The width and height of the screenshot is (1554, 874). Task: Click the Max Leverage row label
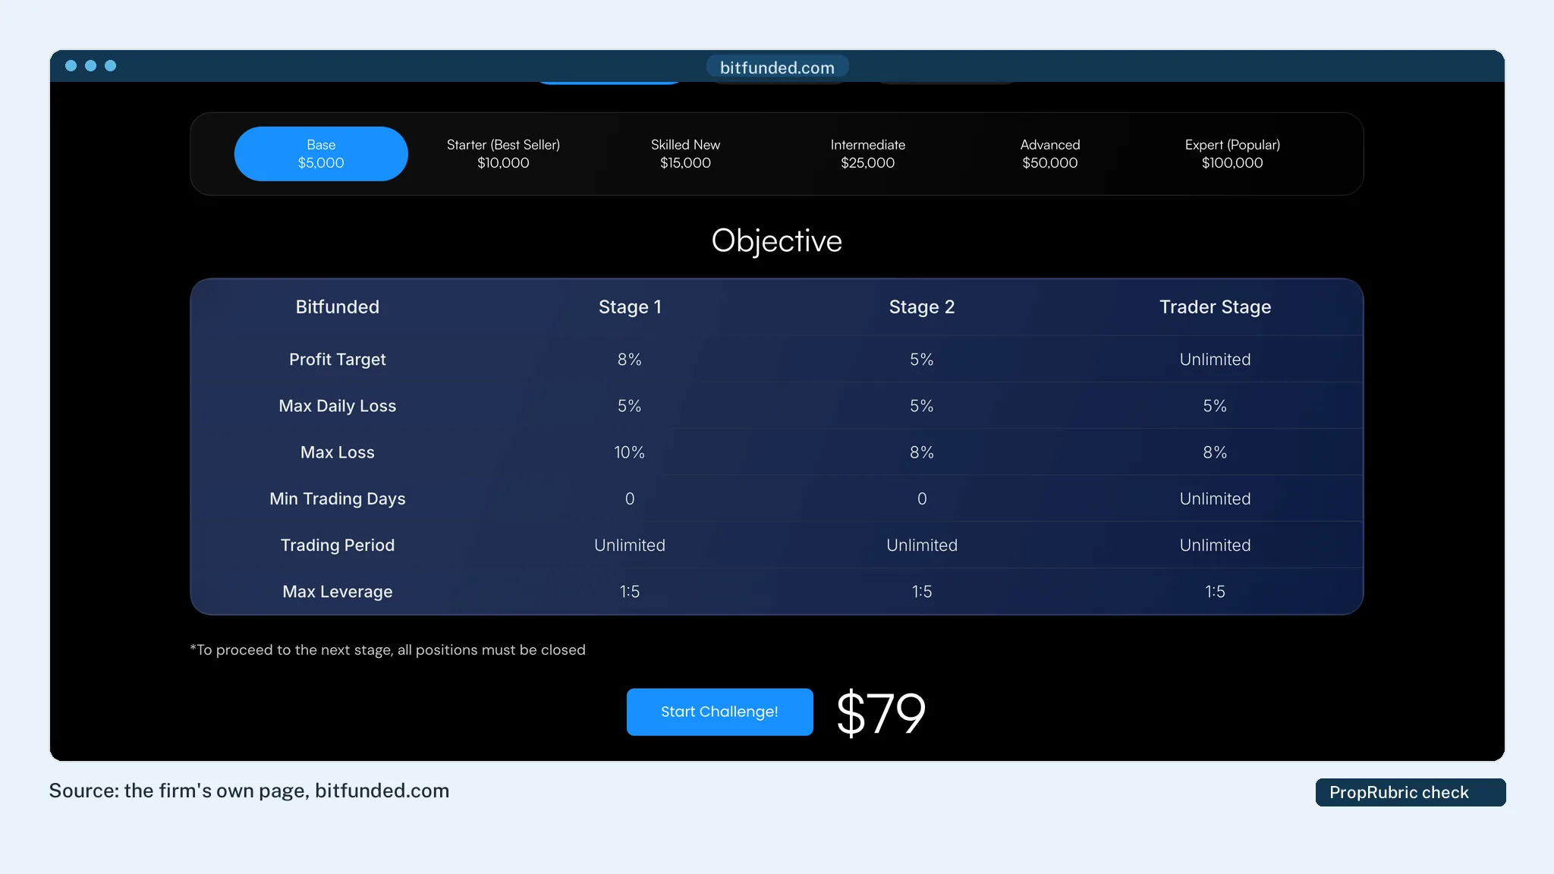[x=338, y=592]
